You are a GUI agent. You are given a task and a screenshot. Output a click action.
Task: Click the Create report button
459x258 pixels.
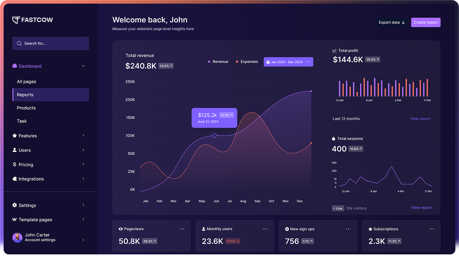coord(426,22)
